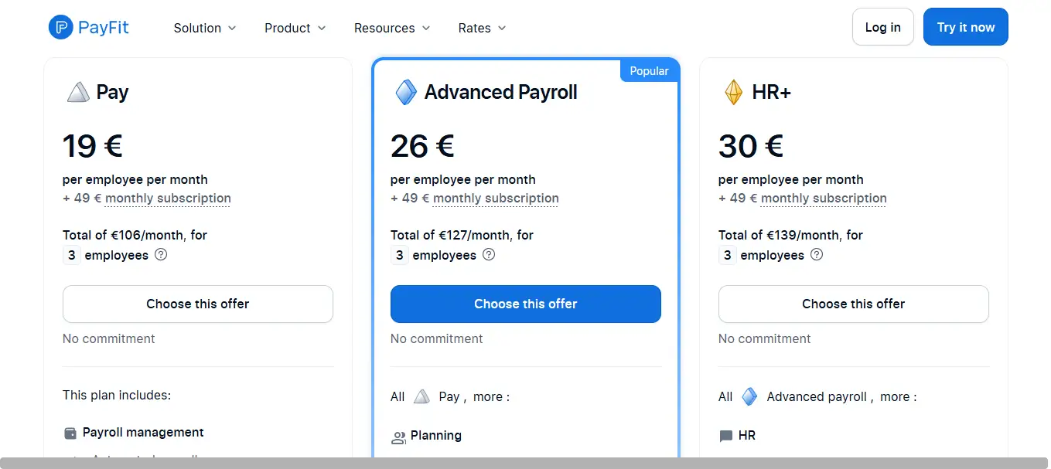Click the help icon beside HR+ employees
The height and width of the screenshot is (469, 1051).
(817, 254)
